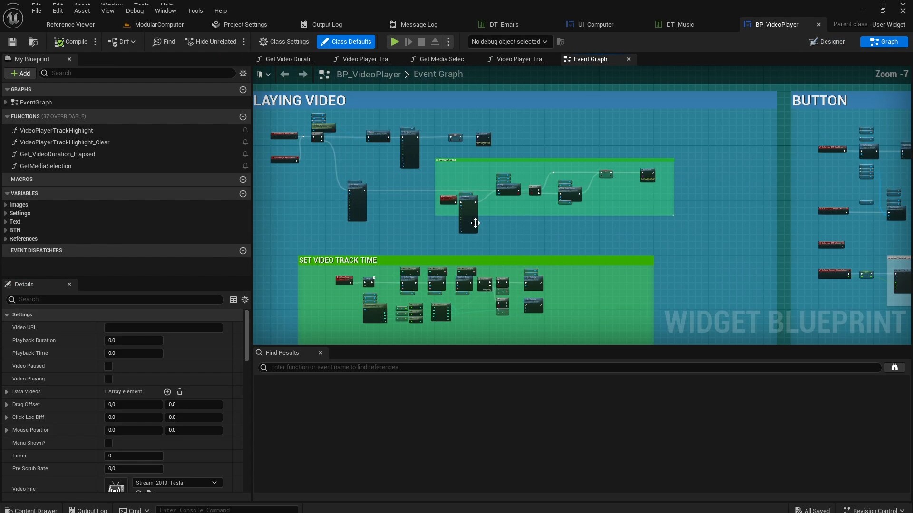Toggle Details property matrix view icon
This screenshot has width=913, height=513.
pyautogui.click(x=233, y=300)
